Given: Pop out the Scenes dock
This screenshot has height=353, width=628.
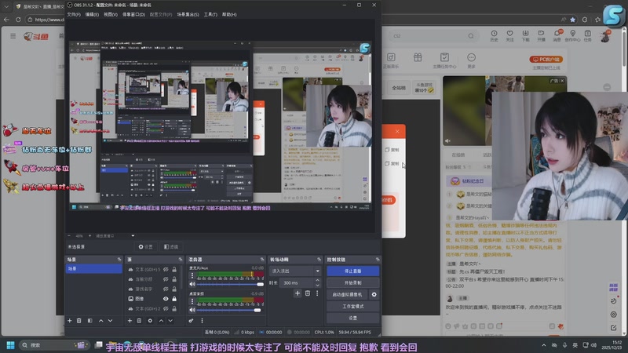Looking at the screenshot, I should pos(119,260).
